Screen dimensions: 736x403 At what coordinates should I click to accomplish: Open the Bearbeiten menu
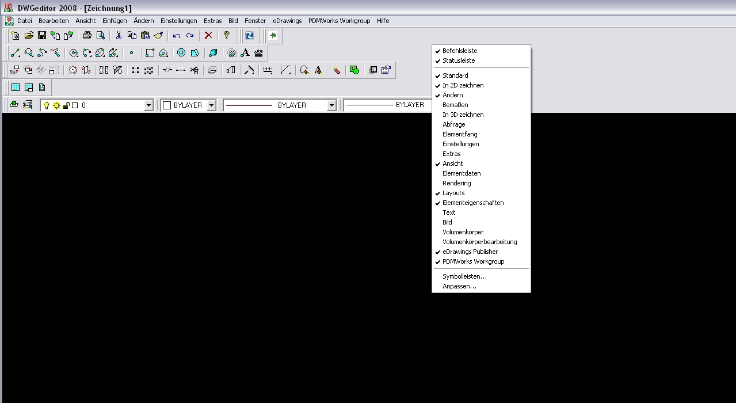pyautogui.click(x=54, y=21)
